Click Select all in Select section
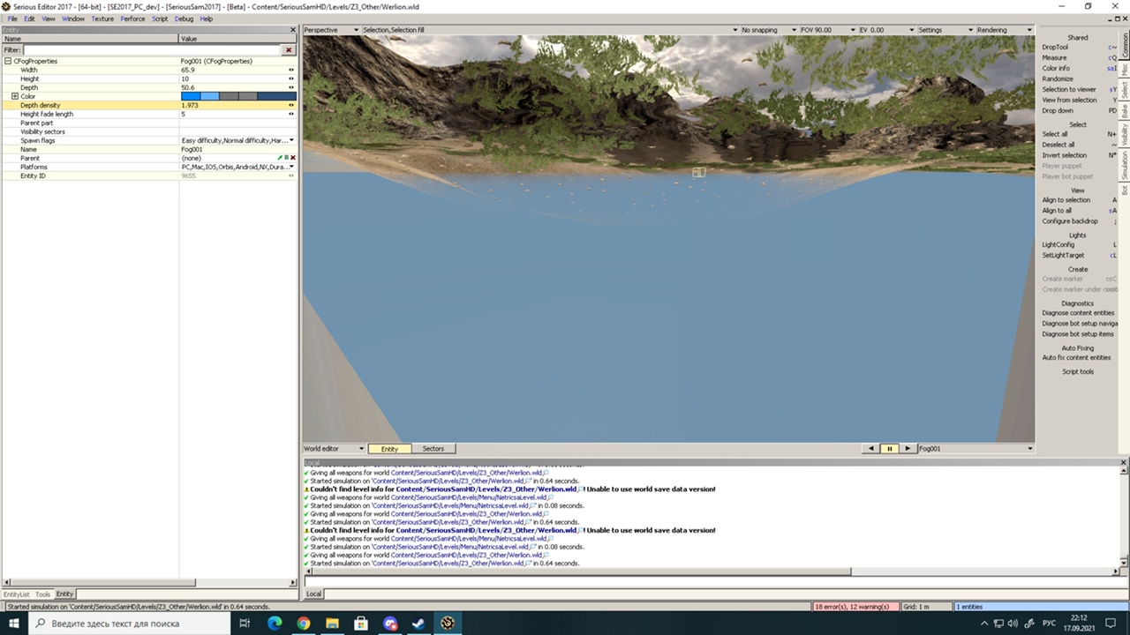The width and height of the screenshot is (1130, 635). coord(1055,134)
